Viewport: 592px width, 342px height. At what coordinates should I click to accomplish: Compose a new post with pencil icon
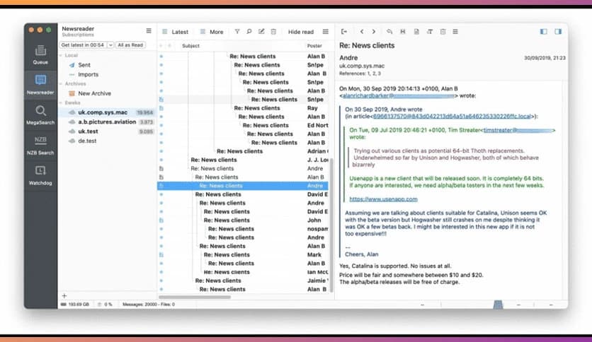point(261,32)
